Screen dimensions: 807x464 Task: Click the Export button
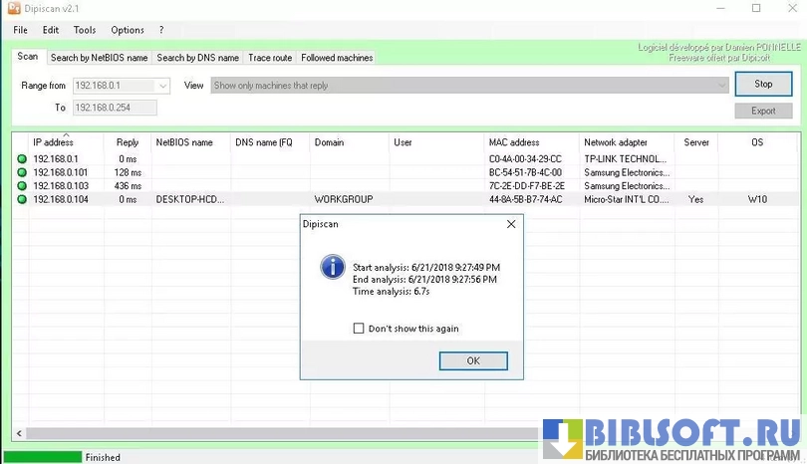pyautogui.click(x=763, y=111)
